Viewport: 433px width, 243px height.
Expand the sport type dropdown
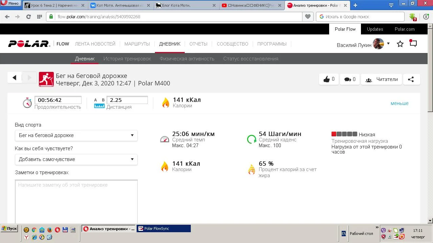coord(76,135)
